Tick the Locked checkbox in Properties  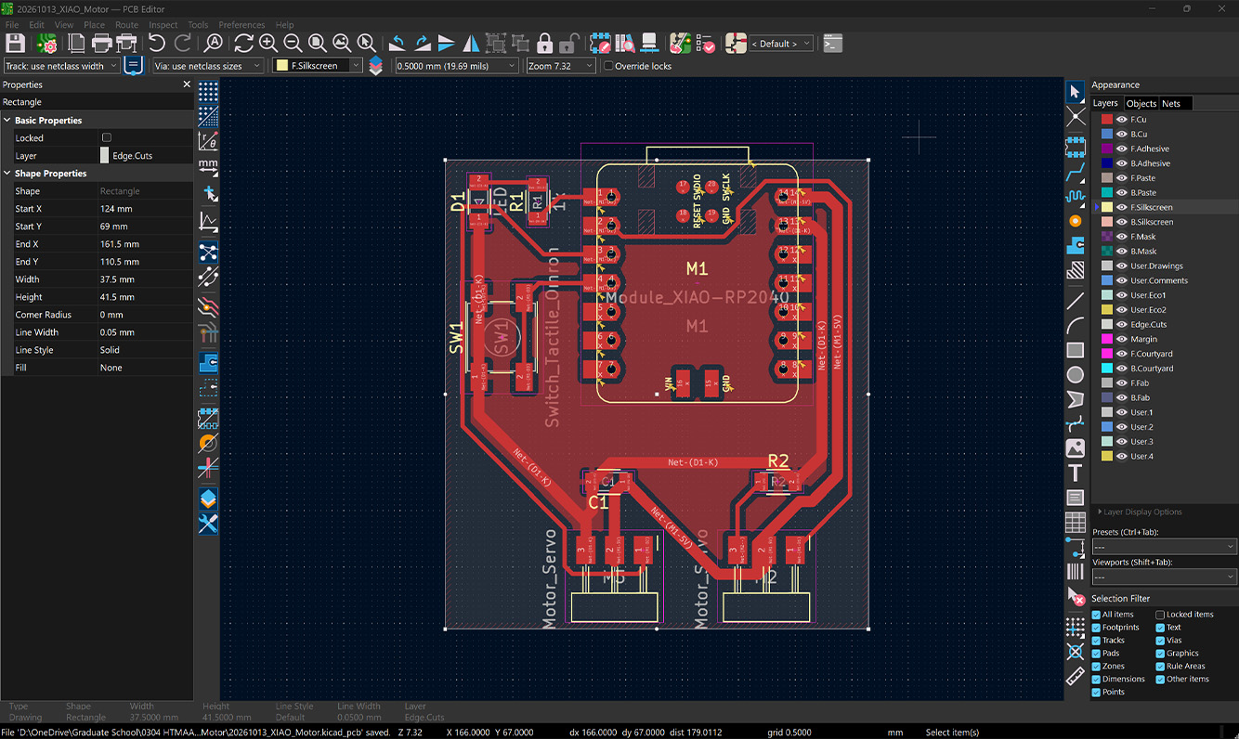(107, 137)
